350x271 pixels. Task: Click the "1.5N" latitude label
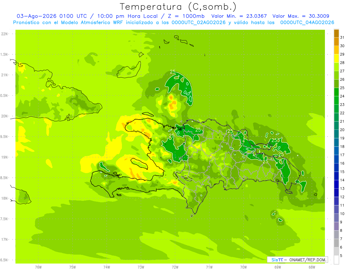(x=4, y=54)
